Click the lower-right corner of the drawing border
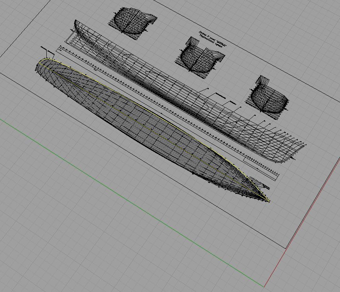Image resolution: width=340 pixels, height=292 pixels. point(286,248)
